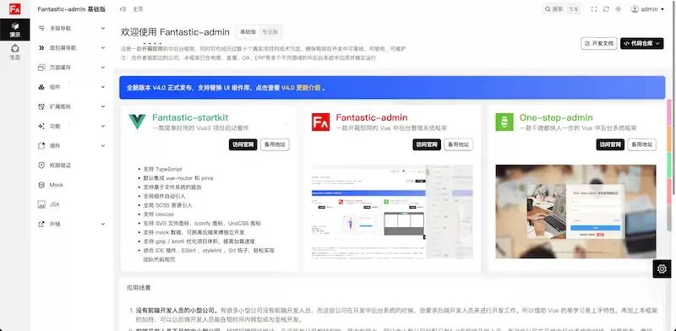
Task: Select the 演示 main navigation item
Action: click(x=14, y=30)
